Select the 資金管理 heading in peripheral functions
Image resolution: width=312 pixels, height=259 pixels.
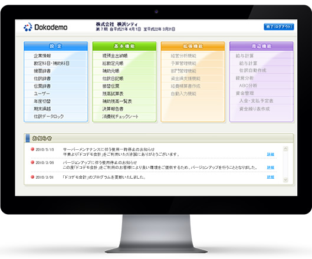245,93
